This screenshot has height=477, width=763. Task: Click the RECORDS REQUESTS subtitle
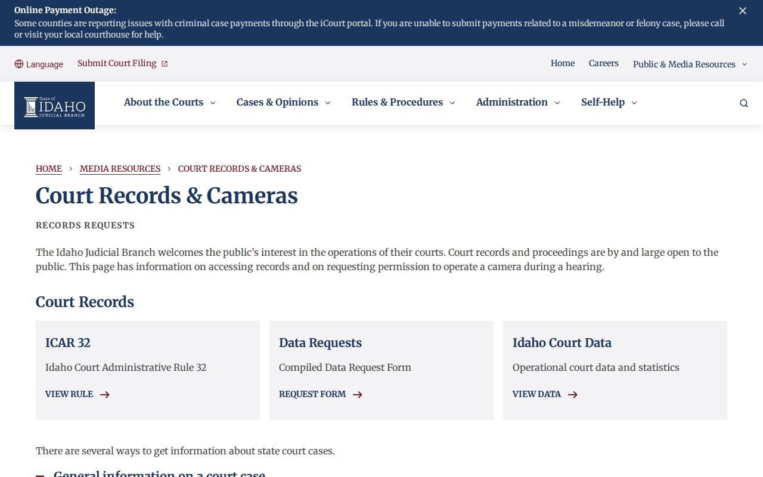tap(85, 225)
